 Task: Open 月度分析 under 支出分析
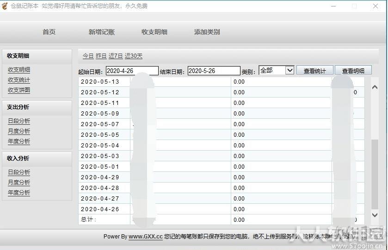(x=19, y=131)
